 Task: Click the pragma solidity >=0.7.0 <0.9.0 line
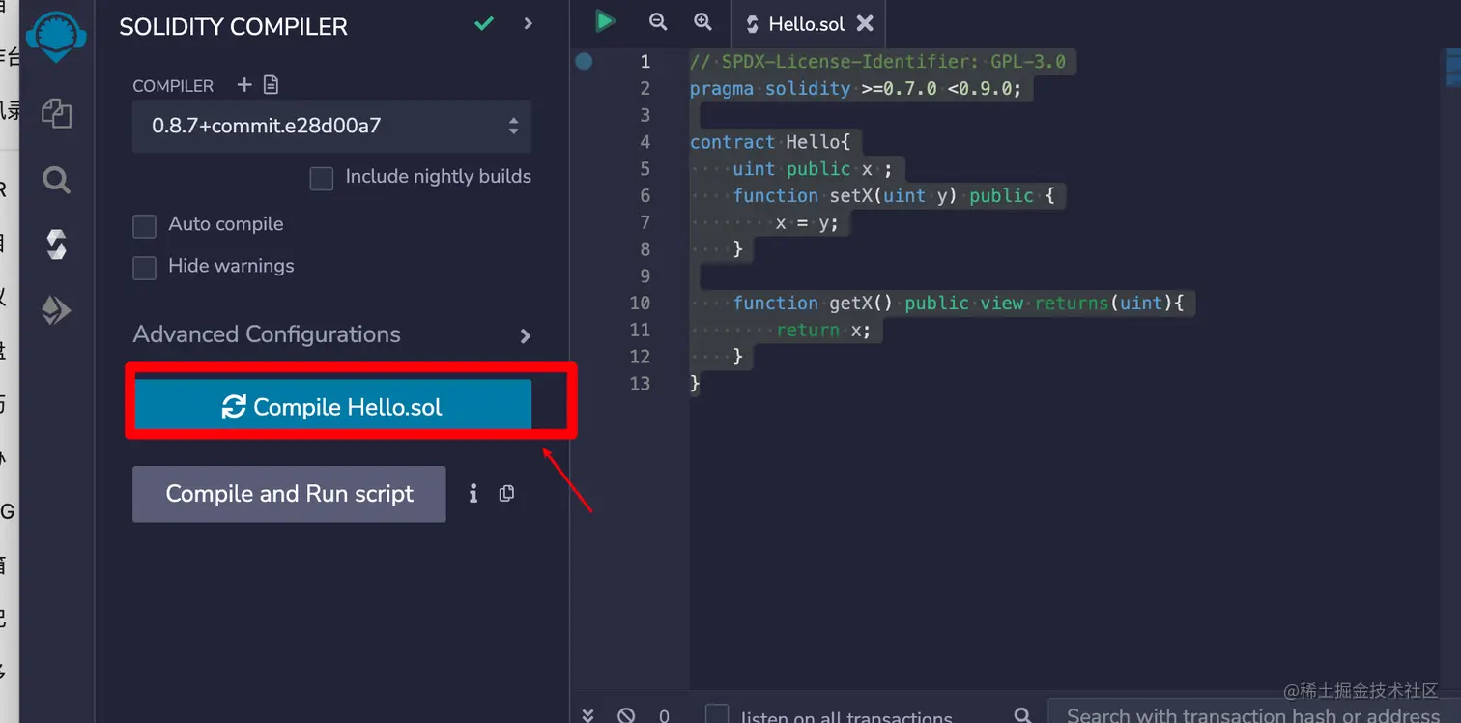[855, 89]
